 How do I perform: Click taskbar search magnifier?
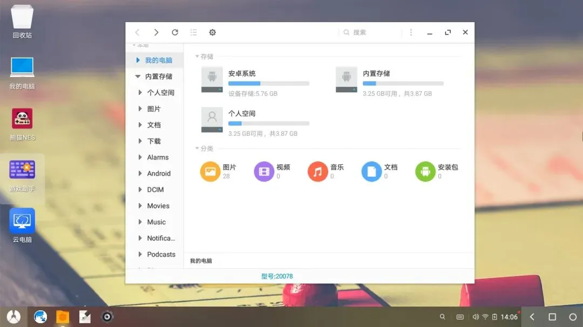[442, 317]
